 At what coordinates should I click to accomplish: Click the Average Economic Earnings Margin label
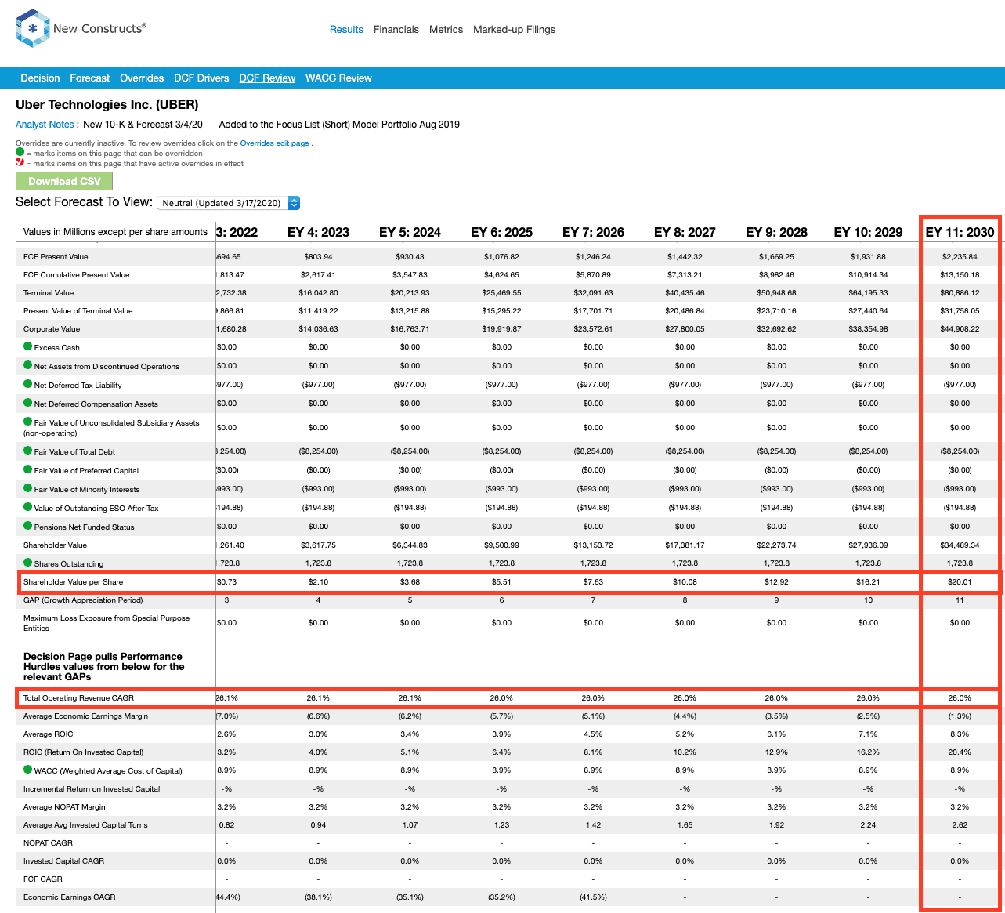coord(85,716)
